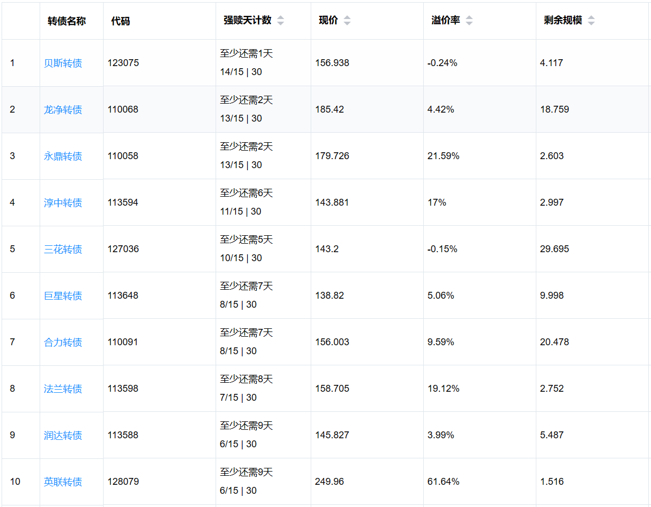This screenshot has height=507, width=651.
Task: Go to 巨星转债 bond page
Action: pyautogui.click(x=63, y=296)
